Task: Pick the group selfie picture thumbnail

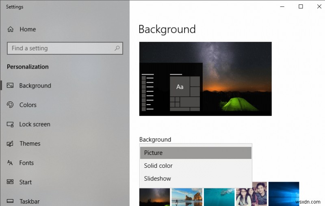Action: coord(251,194)
